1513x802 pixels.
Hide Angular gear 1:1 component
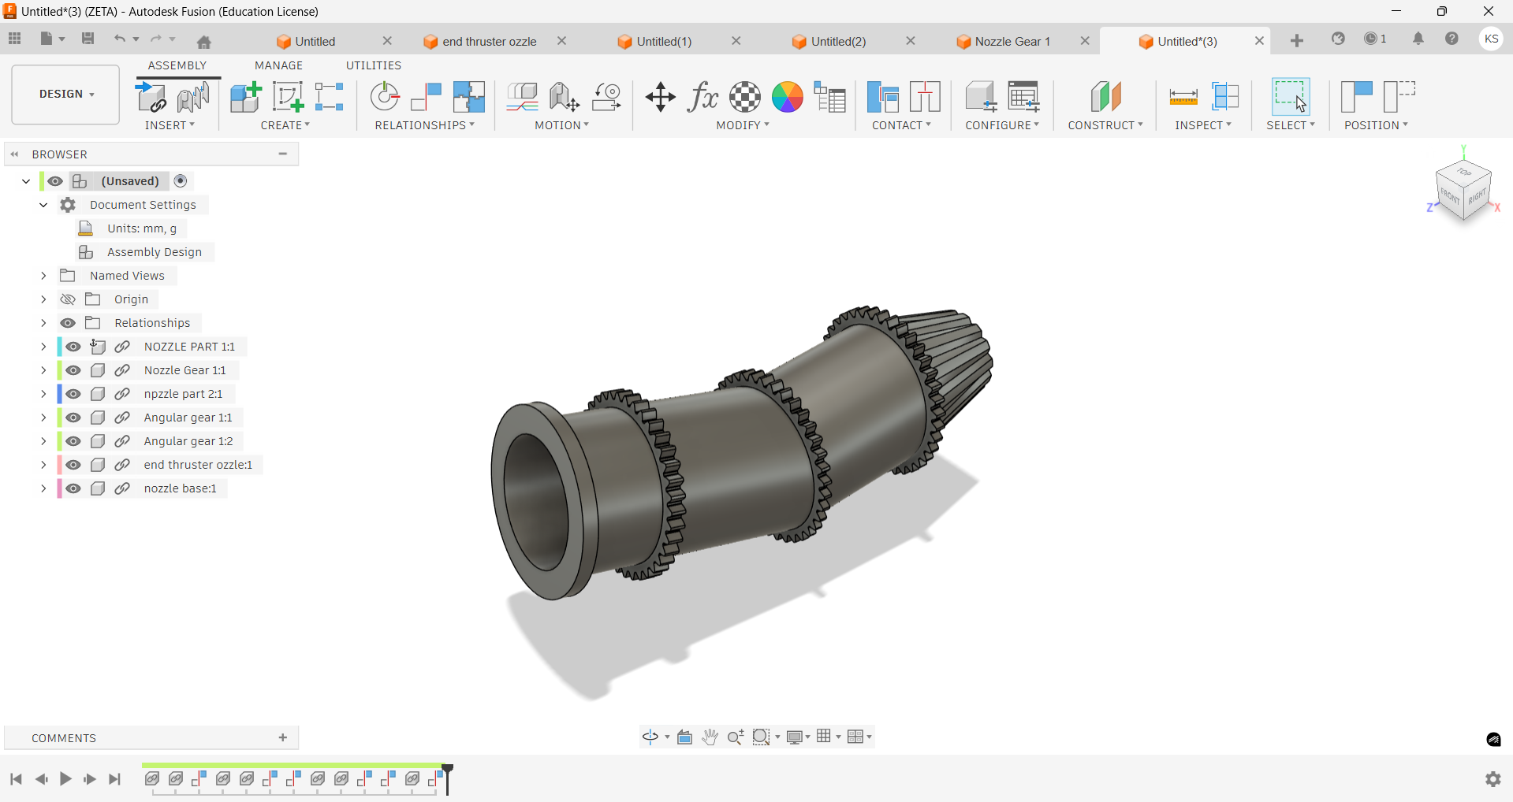coord(73,418)
